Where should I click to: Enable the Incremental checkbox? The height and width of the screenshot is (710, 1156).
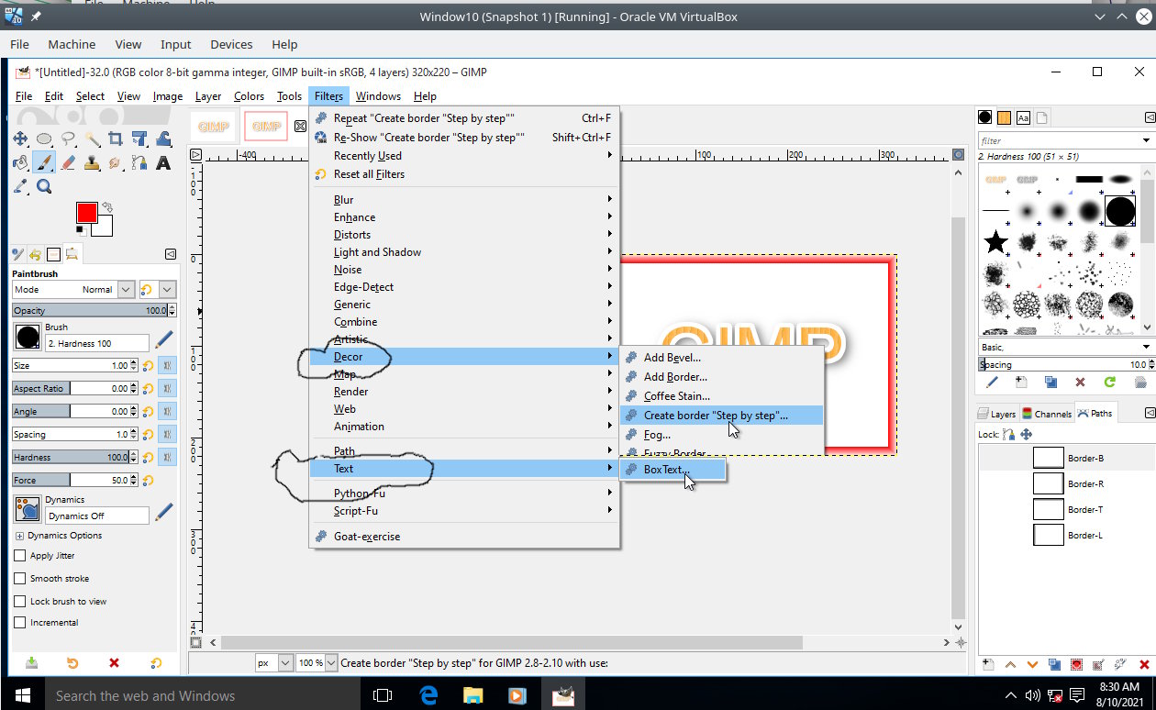pyautogui.click(x=20, y=623)
